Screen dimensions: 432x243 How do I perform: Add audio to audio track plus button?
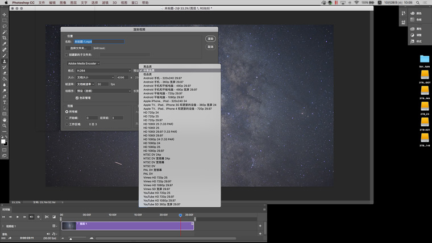point(260,234)
